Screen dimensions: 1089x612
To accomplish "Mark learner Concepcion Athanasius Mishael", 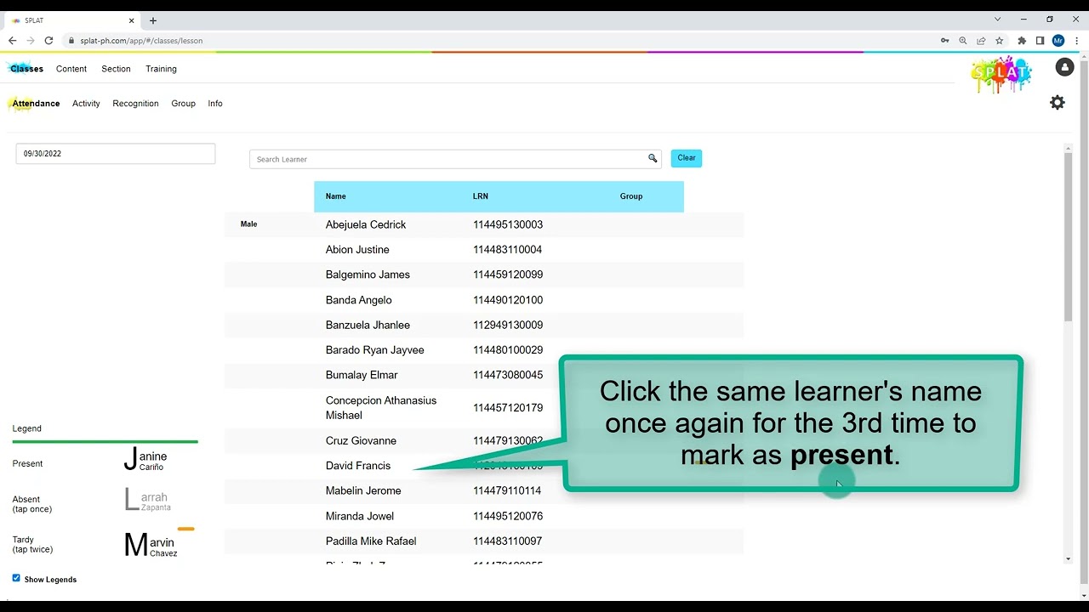I will [x=381, y=408].
